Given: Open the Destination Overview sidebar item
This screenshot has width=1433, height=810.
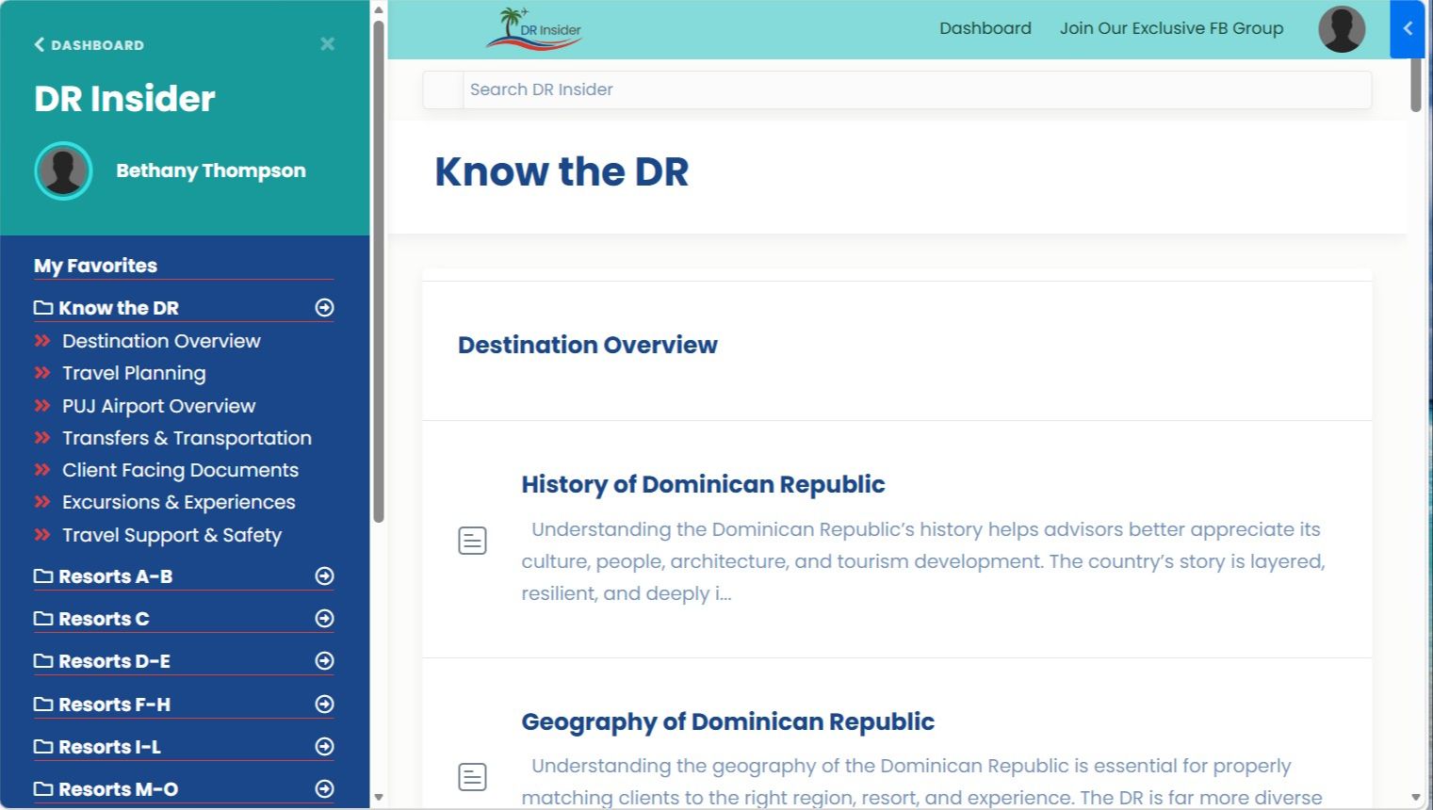Looking at the screenshot, I should (161, 341).
